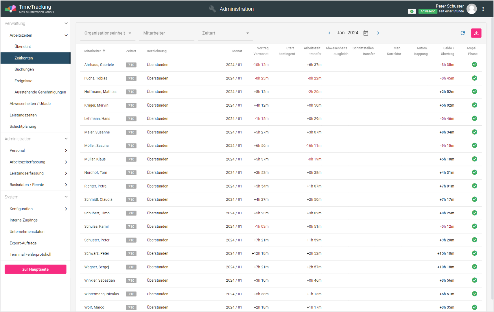
Task: Toggle the Anwesend presence status badge
Action: coord(427,11)
